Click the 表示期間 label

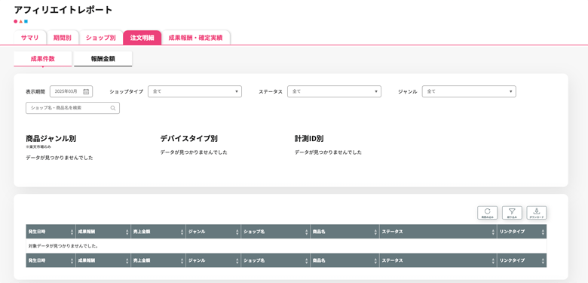point(35,91)
